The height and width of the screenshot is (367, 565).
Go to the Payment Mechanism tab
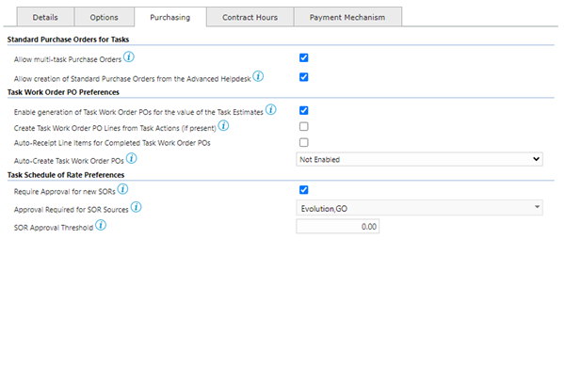pyautogui.click(x=347, y=17)
